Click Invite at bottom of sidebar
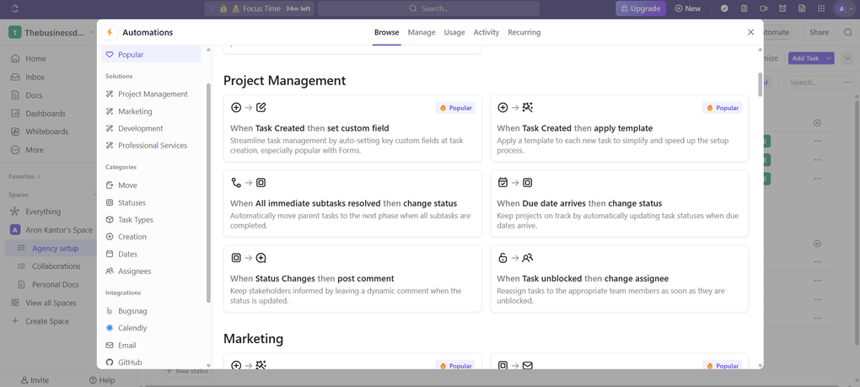Viewport: 860px width, 387px height. (35, 380)
